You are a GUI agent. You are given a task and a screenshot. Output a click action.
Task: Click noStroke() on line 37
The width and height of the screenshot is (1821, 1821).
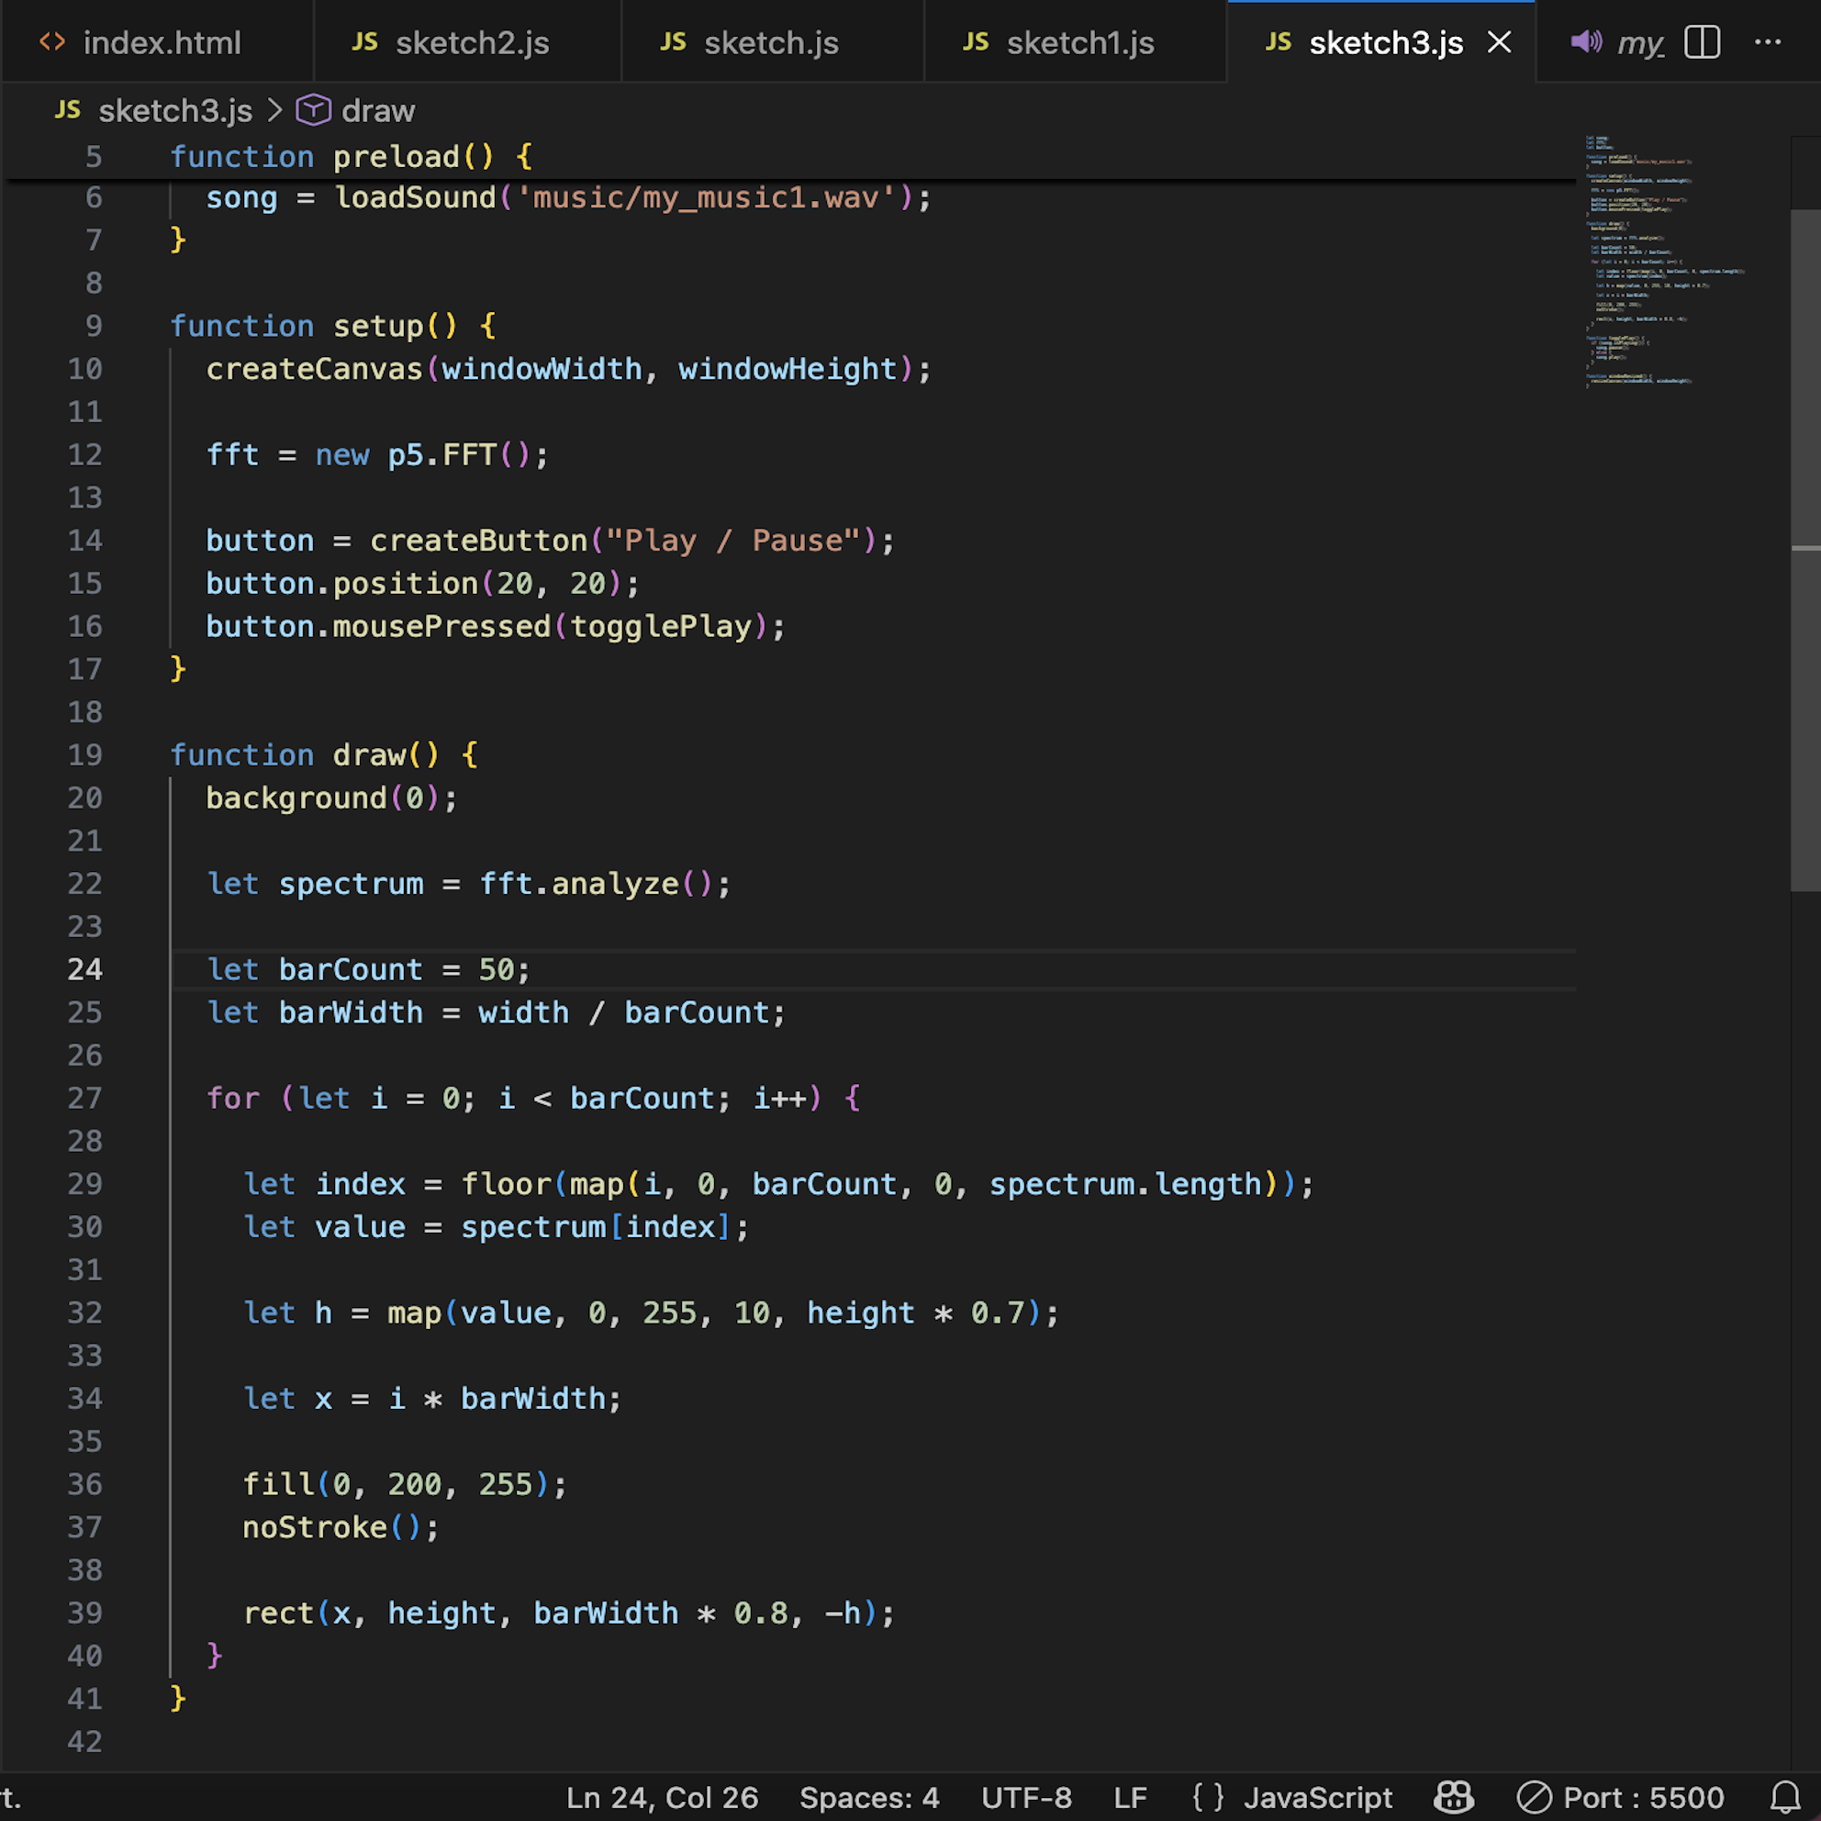[x=333, y=1528]
